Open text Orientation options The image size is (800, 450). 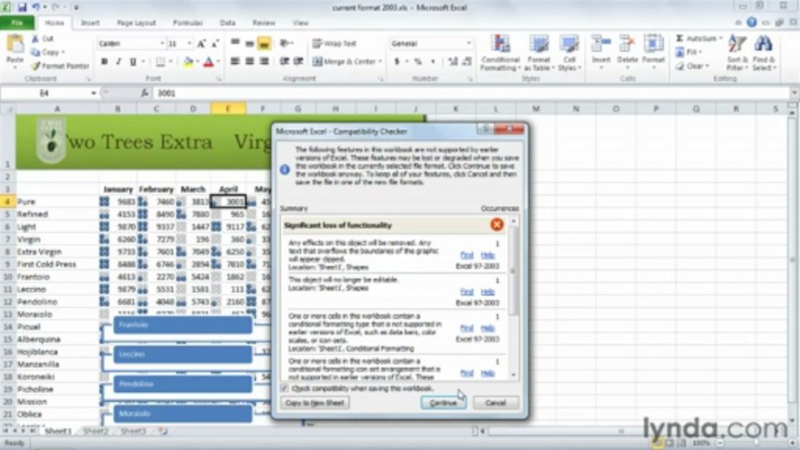[286, 44]
